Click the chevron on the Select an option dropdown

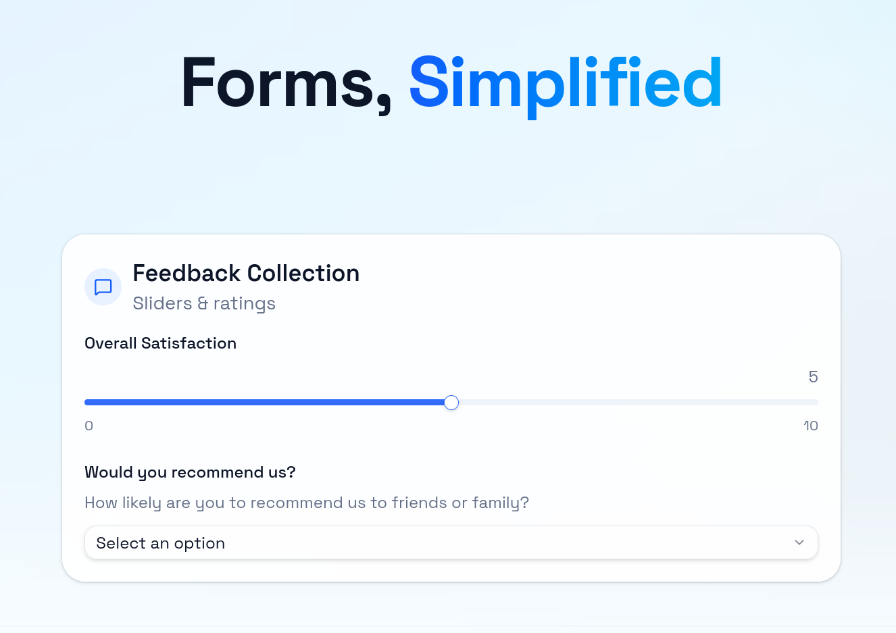coord(799,542)
